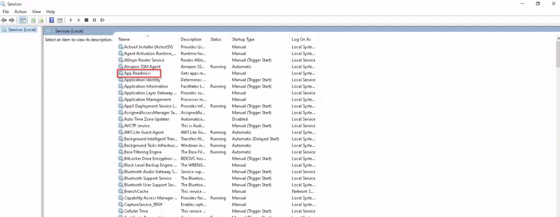Image resolution: width=560 pixels, height=217 pixels.
Task: Click the gear icon beside AWS Lite Guest Agent
Action: click(x=121, y=132)
